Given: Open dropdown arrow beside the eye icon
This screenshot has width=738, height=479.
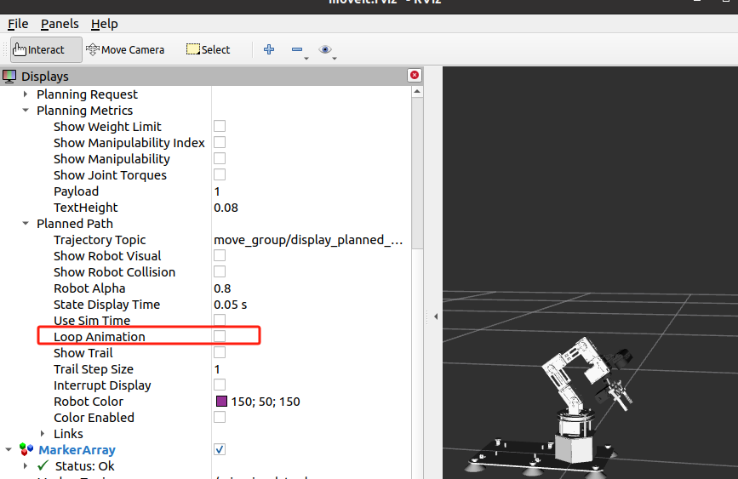Looking at the screenshot, I should point(335,59).
